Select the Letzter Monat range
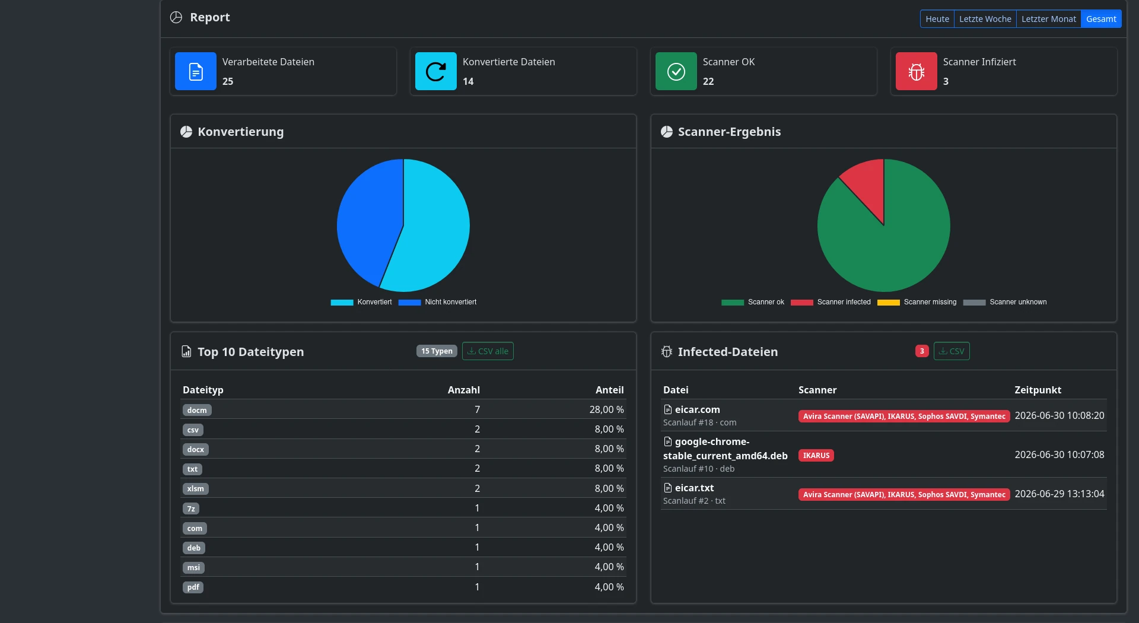 [x=1049, y=19]
